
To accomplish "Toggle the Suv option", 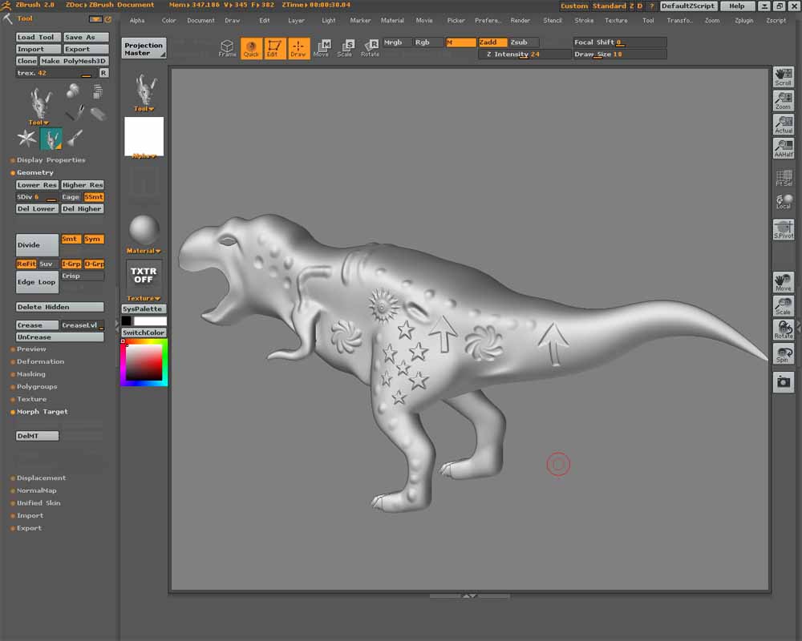I will (47, 264).
